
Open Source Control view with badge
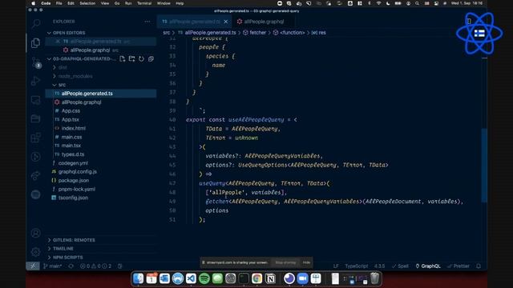(x=35, y=62)
